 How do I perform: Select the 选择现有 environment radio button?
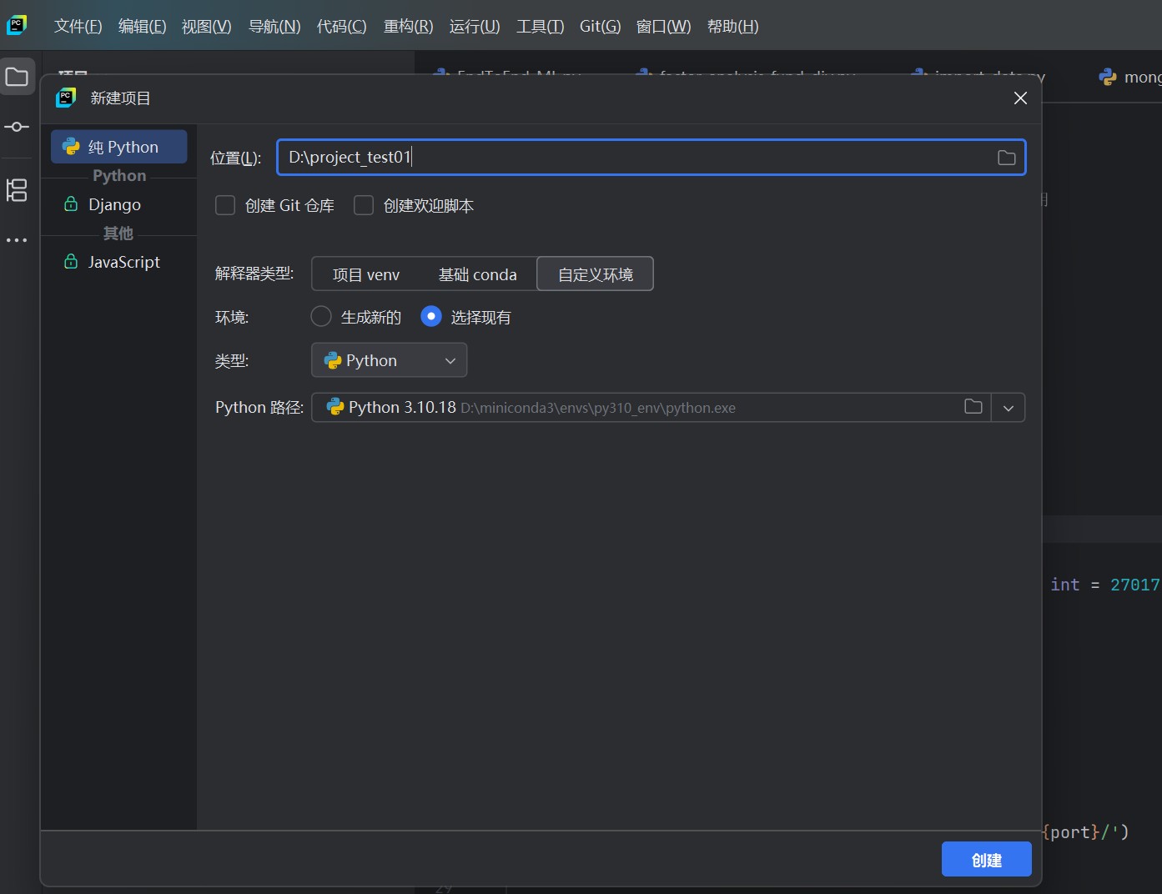pos(431,317)
